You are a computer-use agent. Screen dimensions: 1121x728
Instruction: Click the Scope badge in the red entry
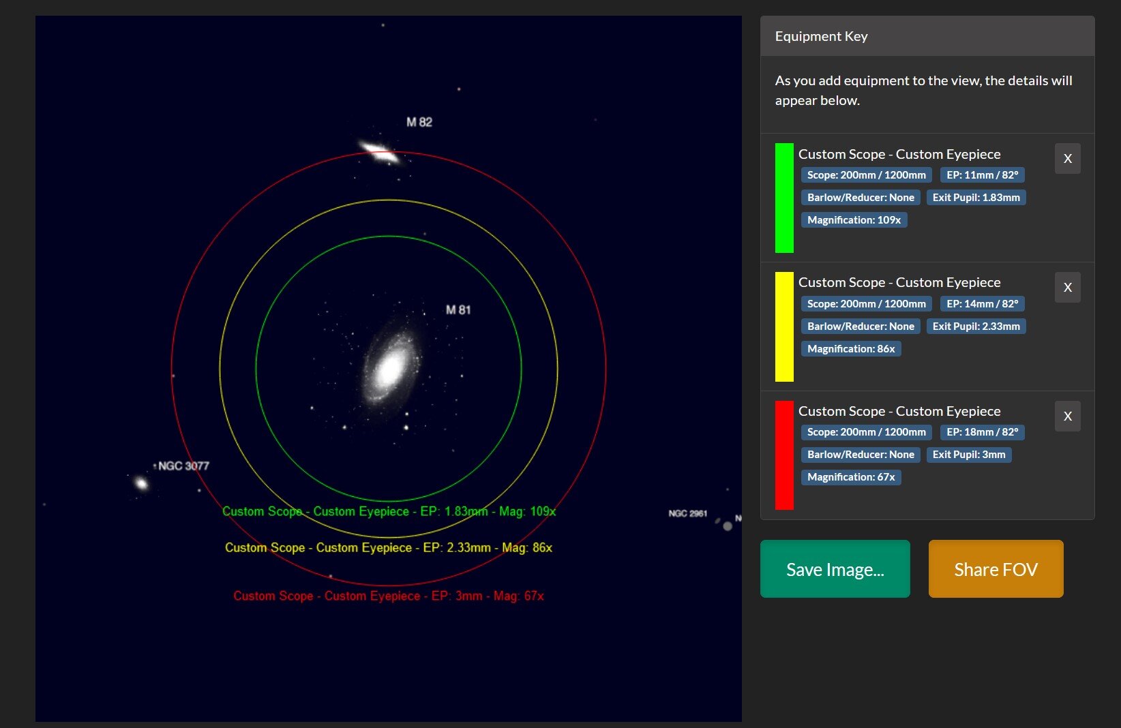[x=866, y=432]
